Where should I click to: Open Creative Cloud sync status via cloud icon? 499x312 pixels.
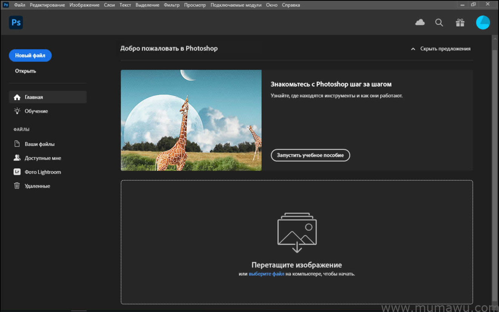[x=419, y=22]
